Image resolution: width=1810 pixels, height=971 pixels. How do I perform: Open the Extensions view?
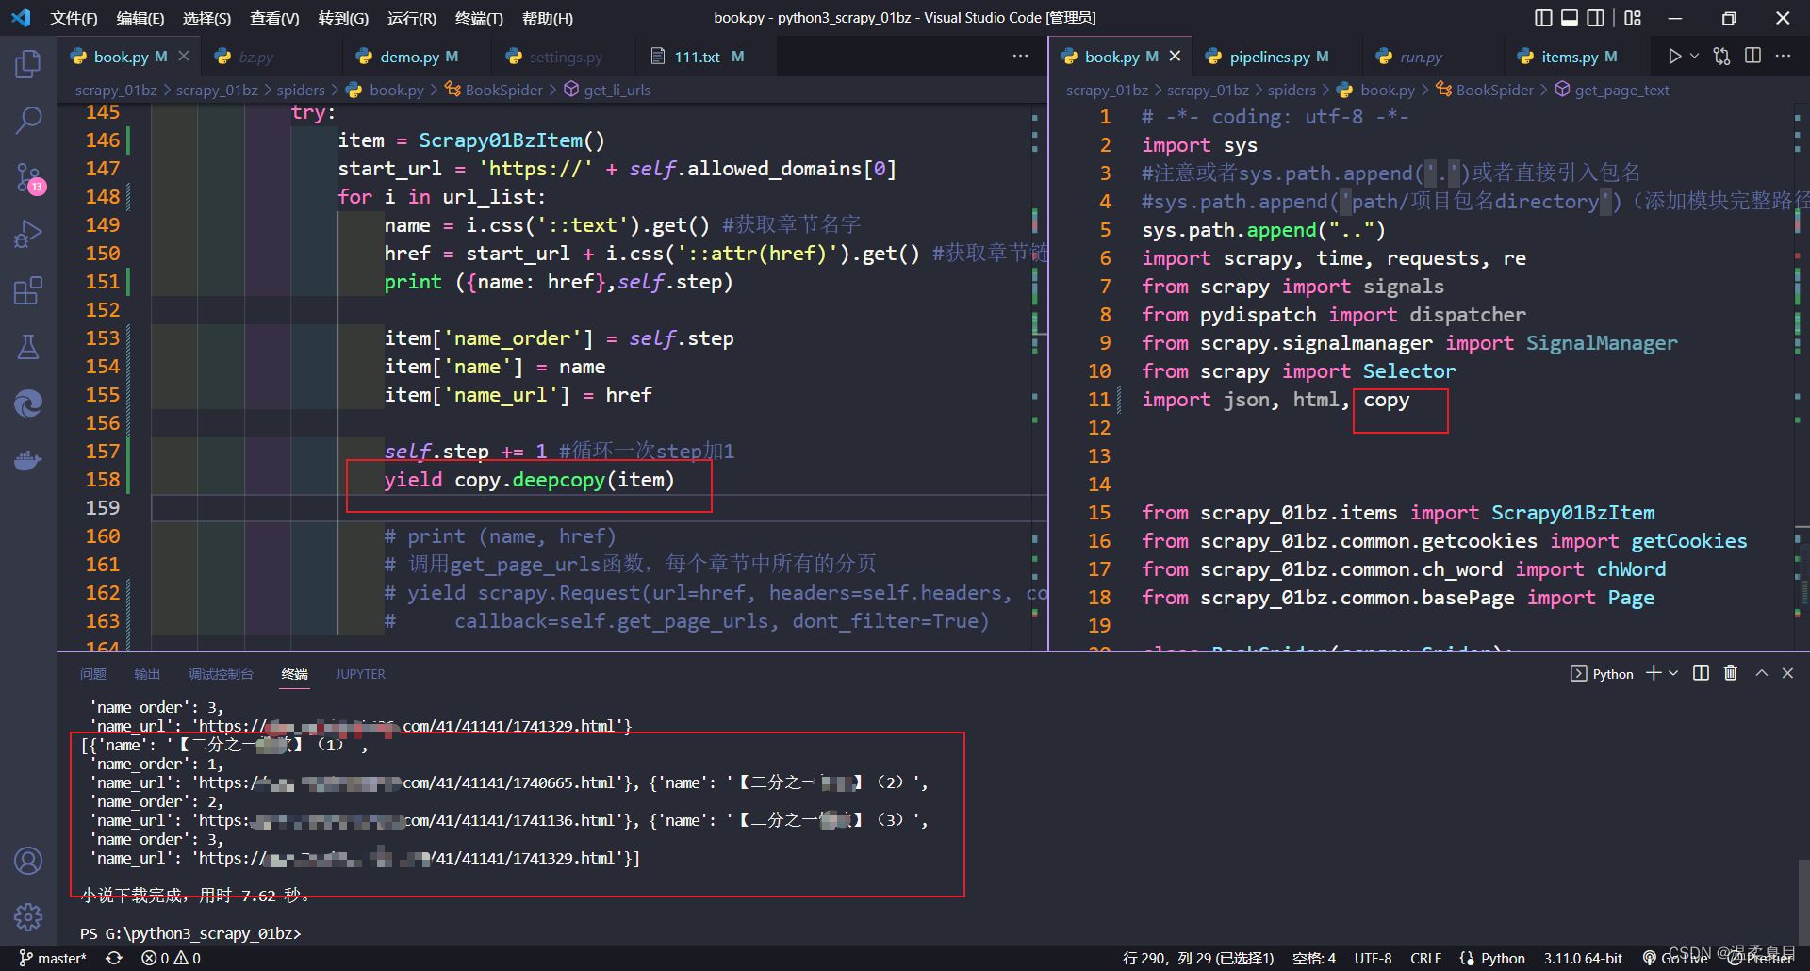pyautogui.click(x=28, y=290)
